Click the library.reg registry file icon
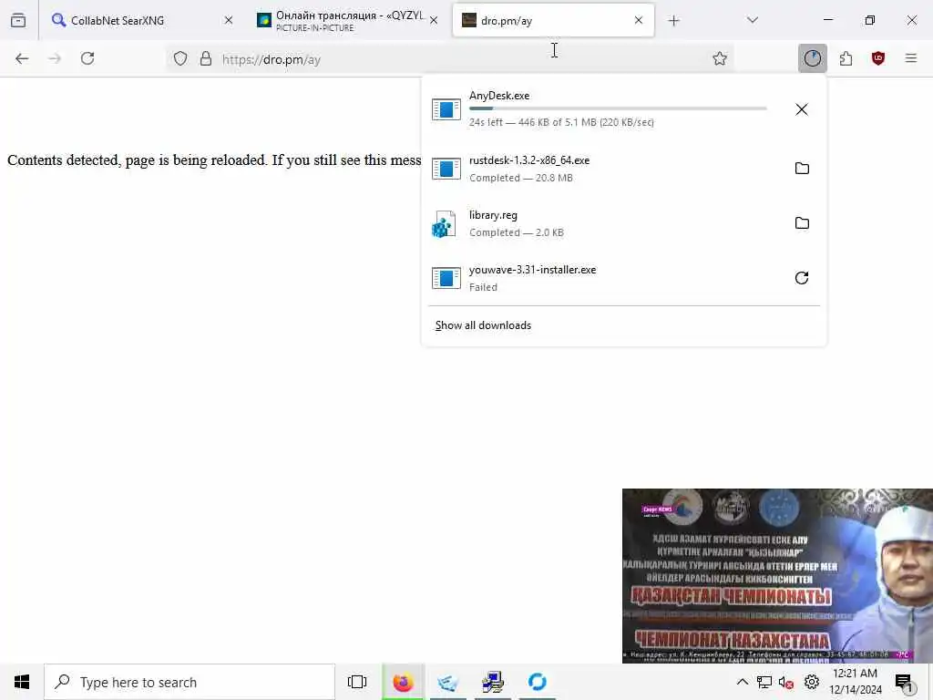This screenshot has height=700, width=933. [x=444, y=224]
